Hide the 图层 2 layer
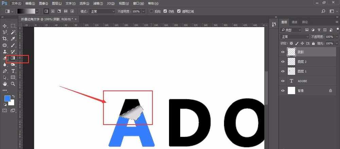Viewport: 340px width, 149px height. (283, 62)
